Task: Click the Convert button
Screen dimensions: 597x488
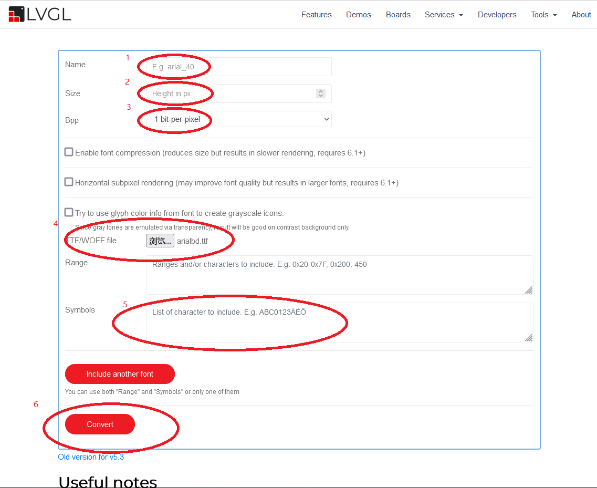Action: point(100,424)
